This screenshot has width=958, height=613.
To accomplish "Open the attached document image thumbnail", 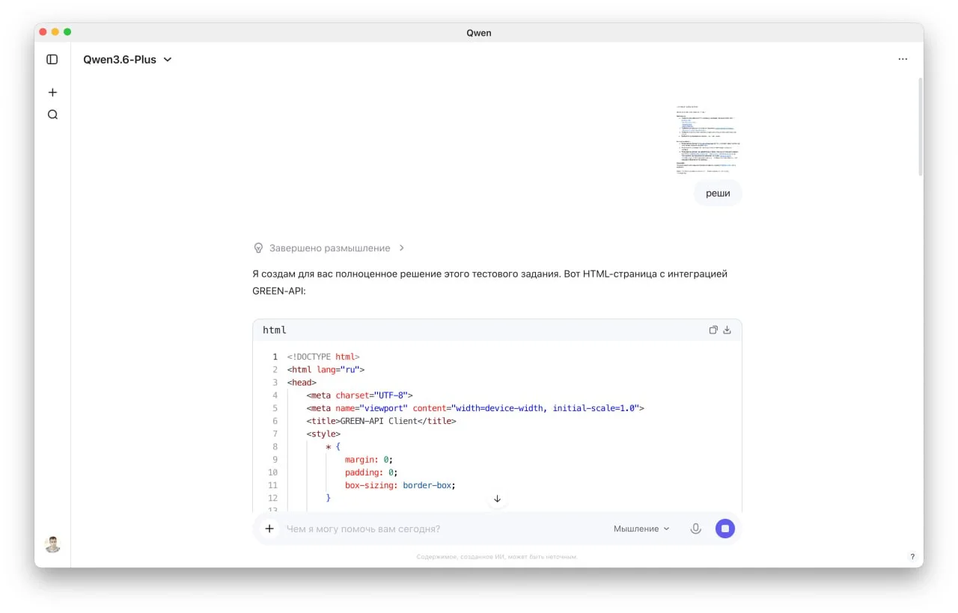I will (x=707, y=140).
